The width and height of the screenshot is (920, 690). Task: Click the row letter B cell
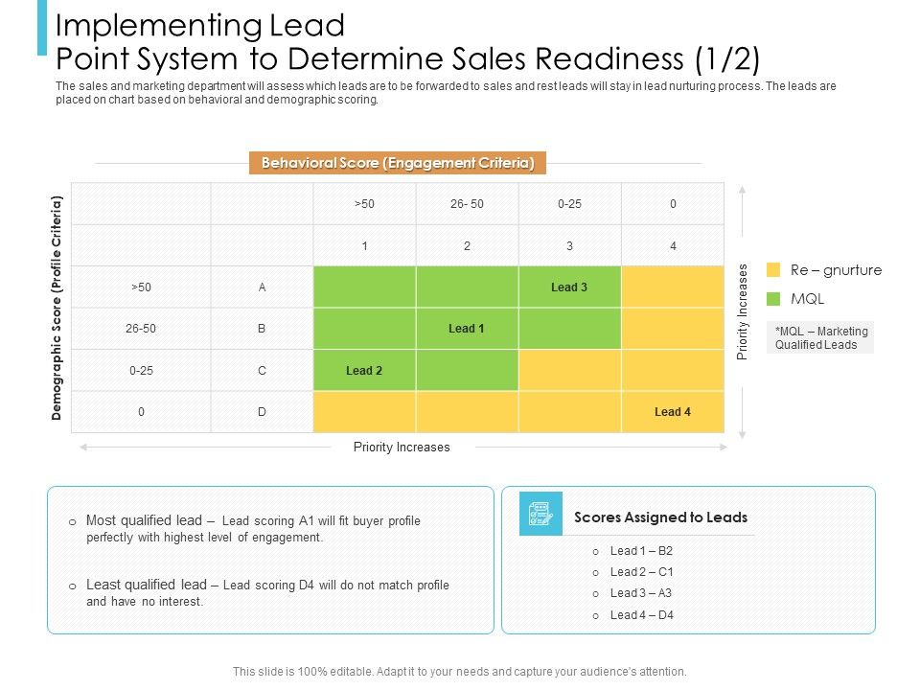click(262, 329)
